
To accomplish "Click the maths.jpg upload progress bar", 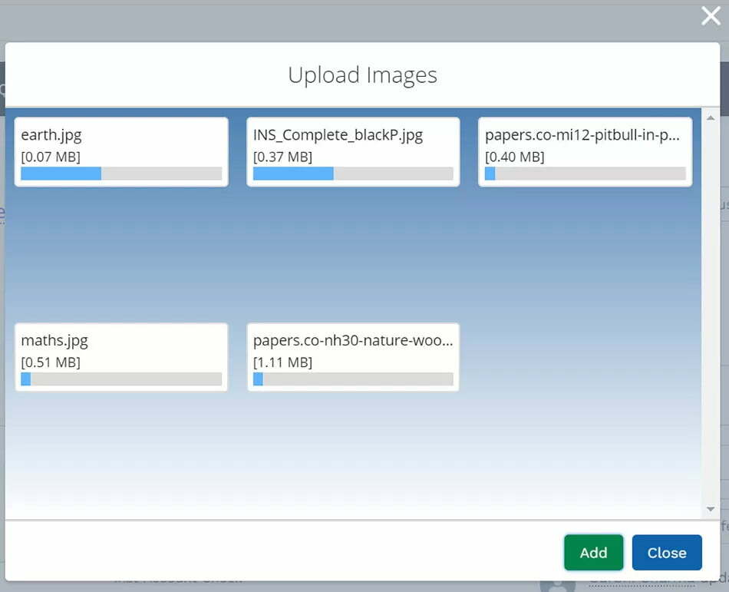I will point(121,379).
